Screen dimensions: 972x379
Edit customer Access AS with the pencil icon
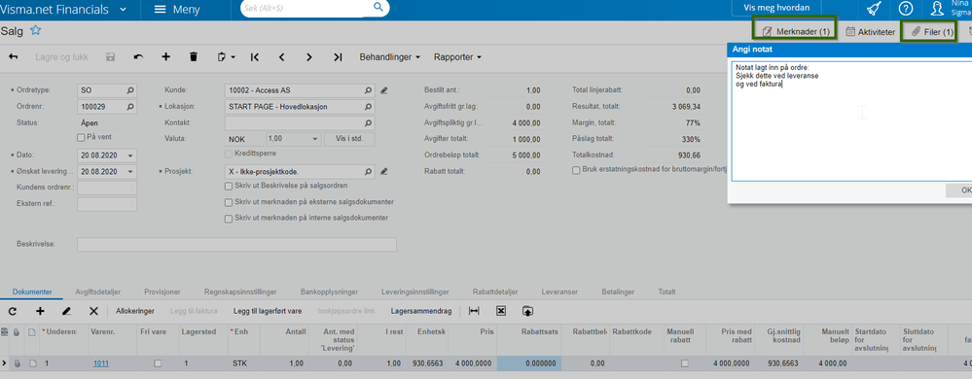click(383, 90)
